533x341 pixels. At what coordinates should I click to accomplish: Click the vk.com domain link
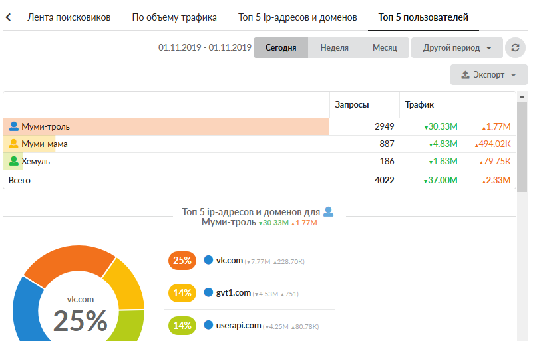click(229, 261)
